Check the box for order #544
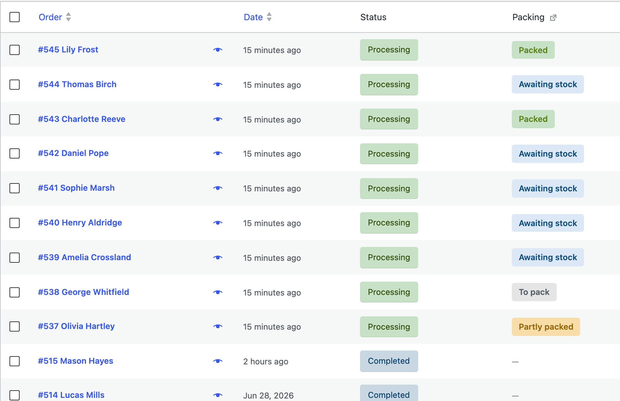This screenshot has height=401, width=620. (15, 85)
